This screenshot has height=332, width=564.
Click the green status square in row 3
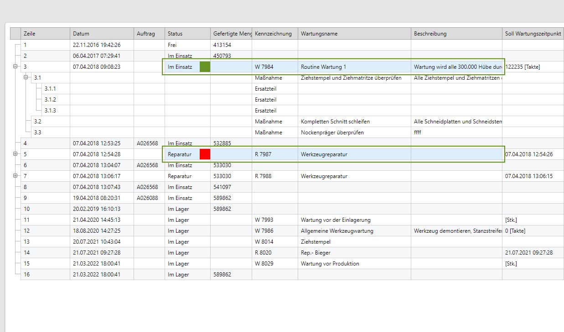click(x=205, y=67)
